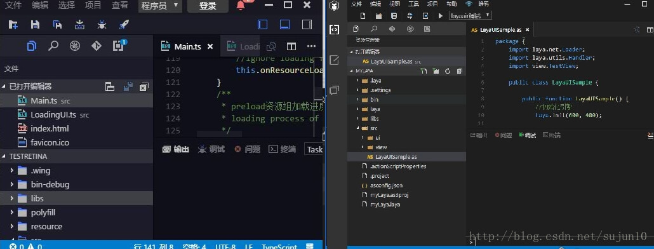
Task: Click the save icon in LayaAir toolbar
Action: pos(394,16)
